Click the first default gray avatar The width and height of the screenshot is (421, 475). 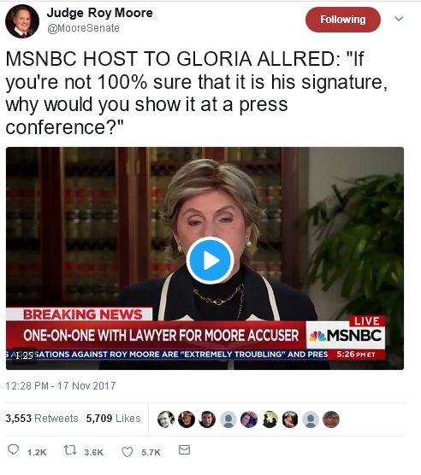point(228,419)
